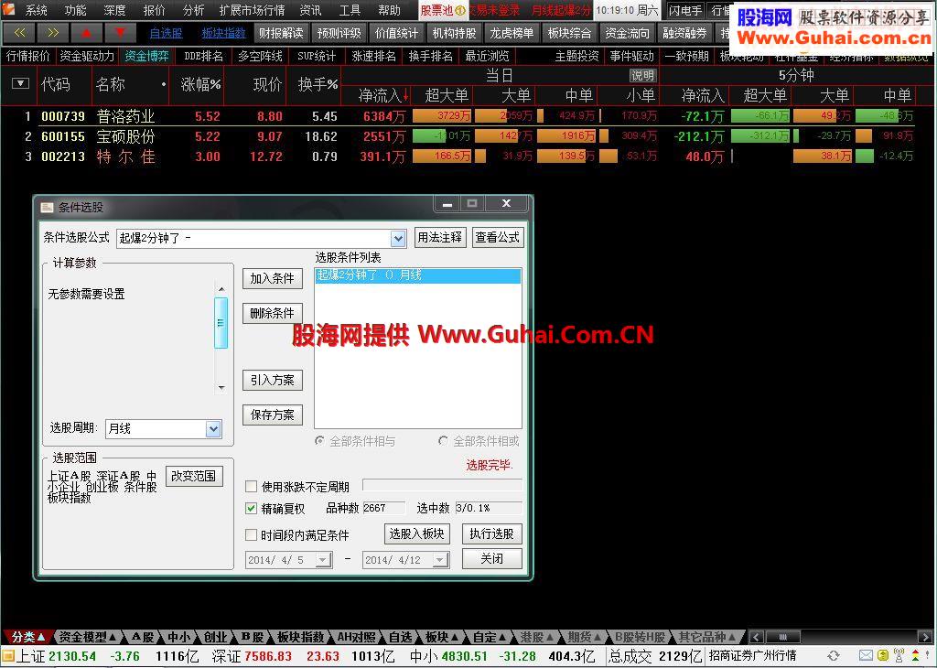Select stock row 600155 宝硕股份
Image resolution: width=937 pixels, height=668 pixels.
468,136
